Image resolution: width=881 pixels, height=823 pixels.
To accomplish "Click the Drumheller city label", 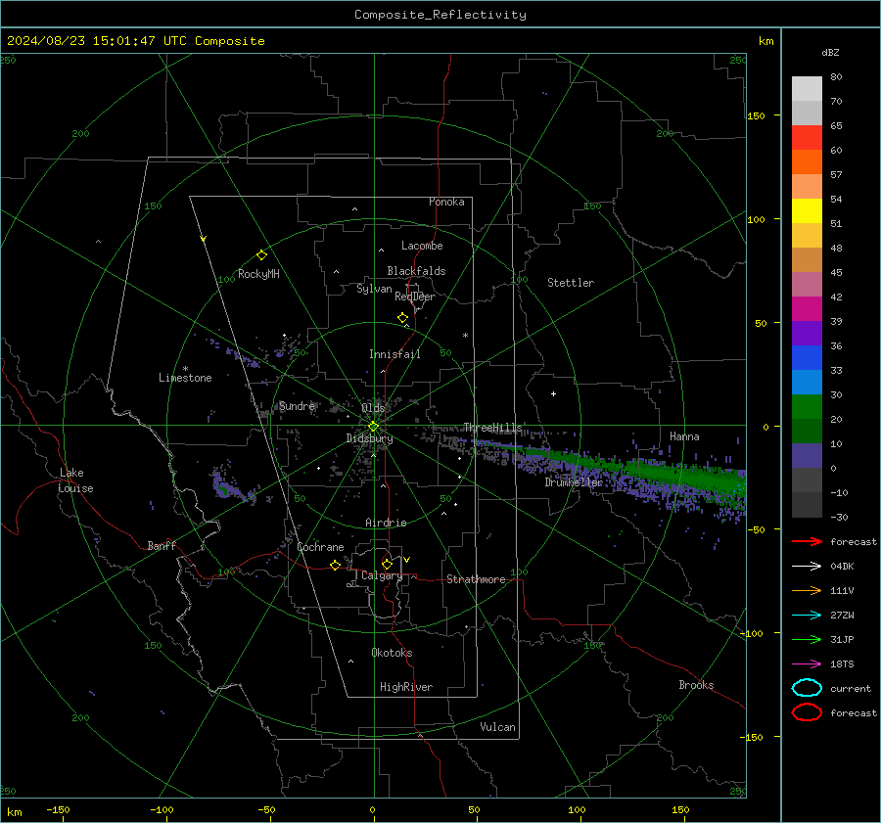I will coord(574,482).
